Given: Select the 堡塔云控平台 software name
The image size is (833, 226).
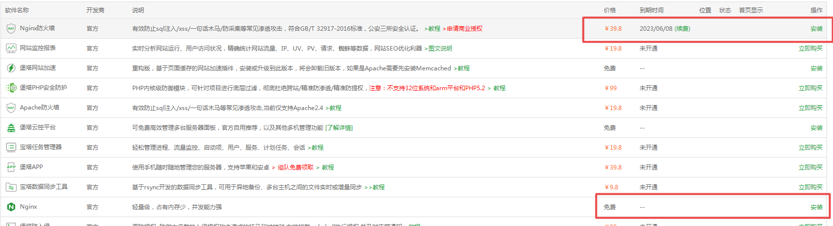Looking at the screenshot, I should [x=38, y=127].
